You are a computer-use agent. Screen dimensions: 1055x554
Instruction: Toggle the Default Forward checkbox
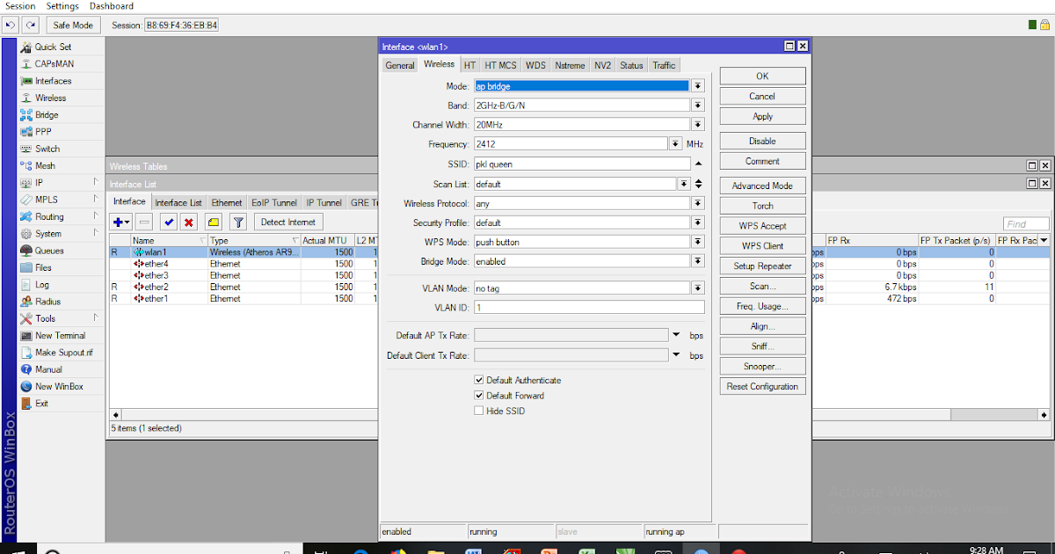pos(479,396)
